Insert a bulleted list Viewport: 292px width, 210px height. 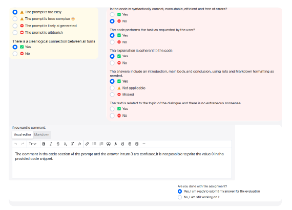pos(94,144)
